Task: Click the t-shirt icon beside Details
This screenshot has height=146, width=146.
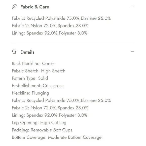Action: 14,52
